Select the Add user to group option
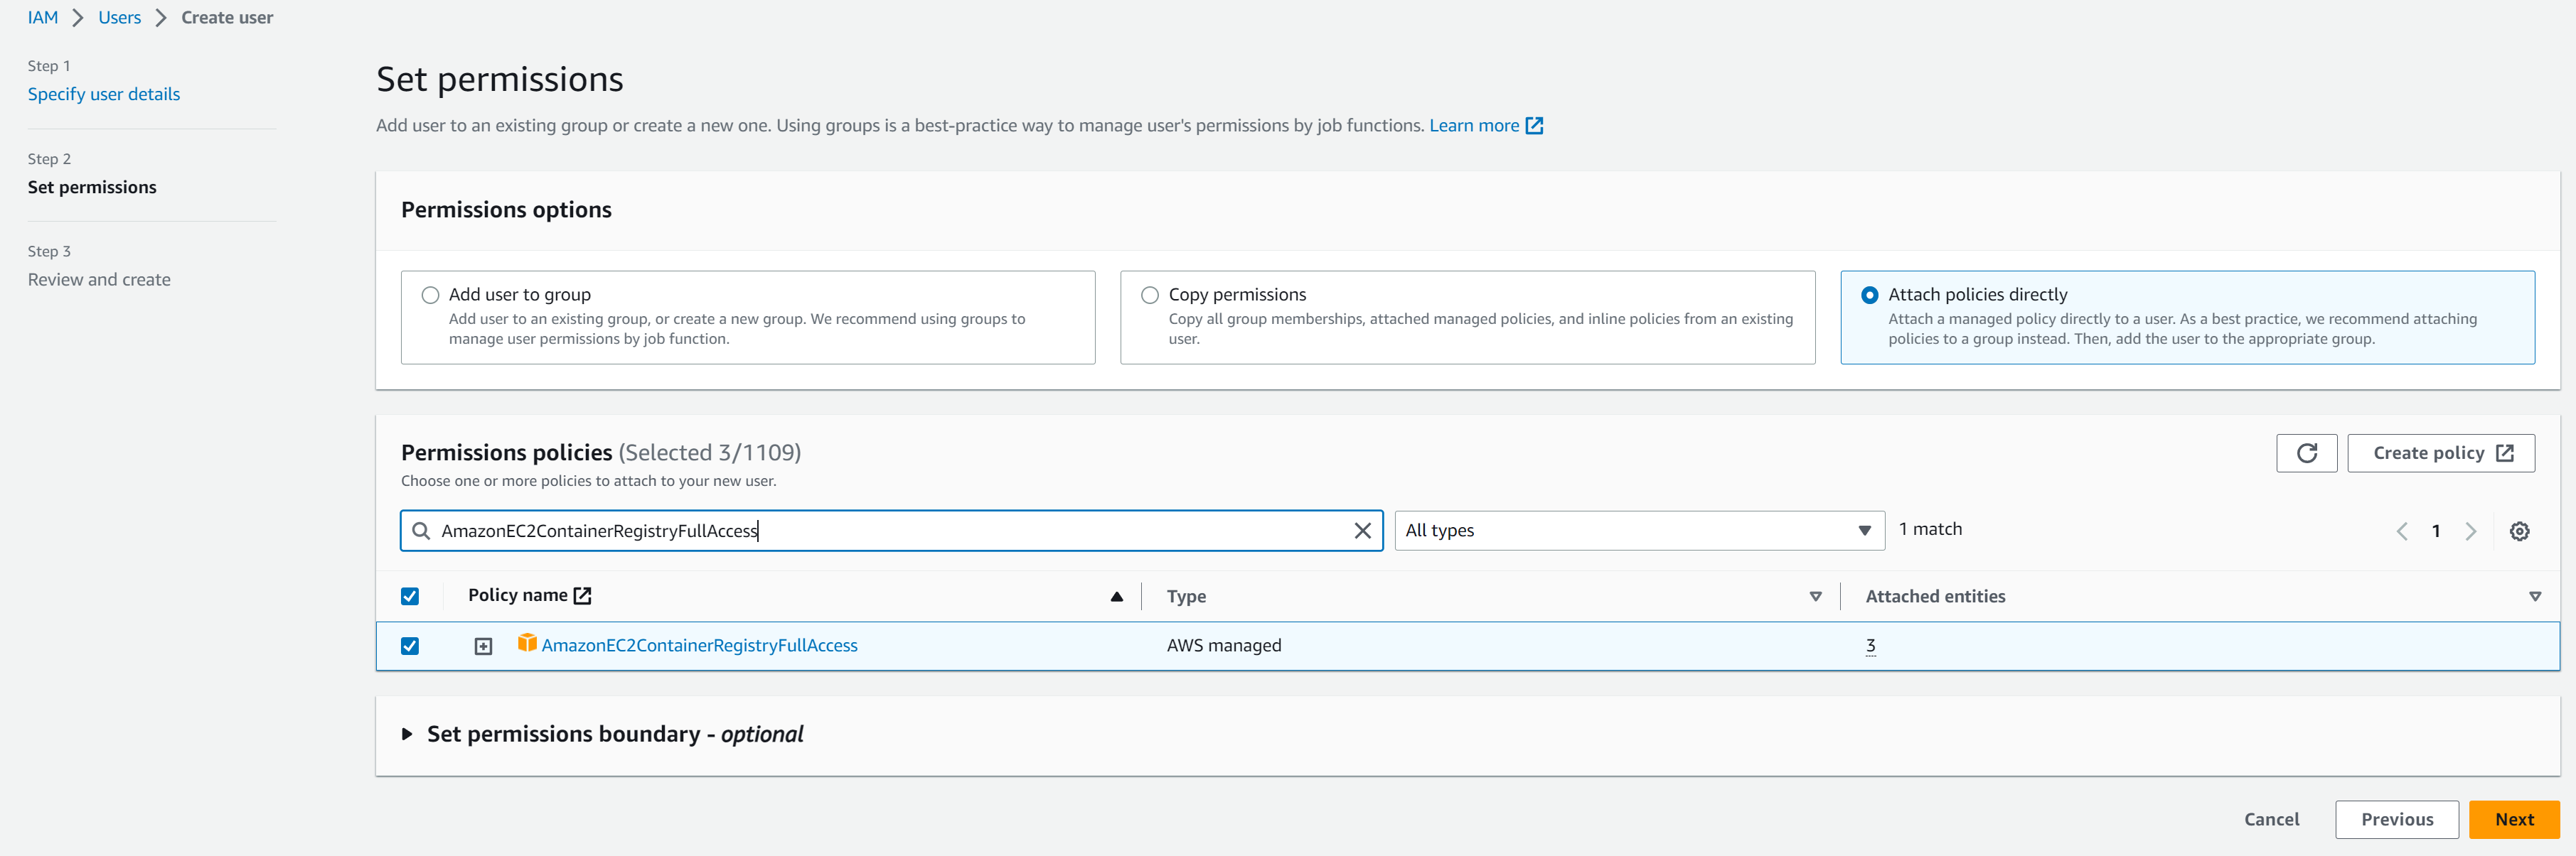Screen dimensions: 2576x856 pos(431,295)
